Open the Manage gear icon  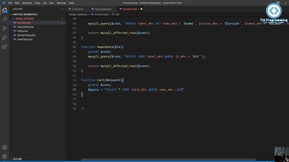(5, 156)
